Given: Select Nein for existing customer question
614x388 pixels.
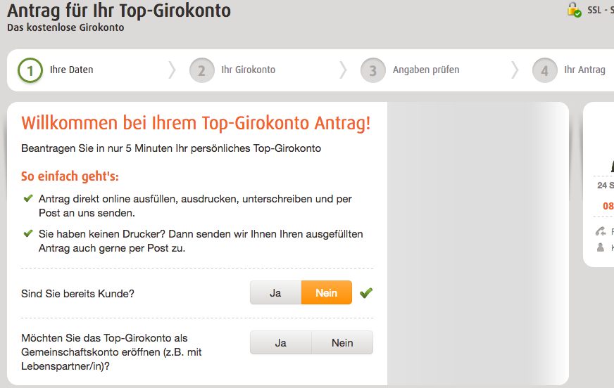Looking at the screenshot, I should pos(327,292).
